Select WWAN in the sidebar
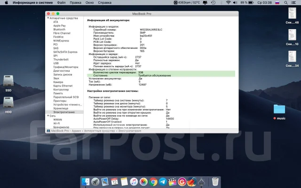This screenshot has height=188, width=301. pyautogui.click(x=57, y=119)
